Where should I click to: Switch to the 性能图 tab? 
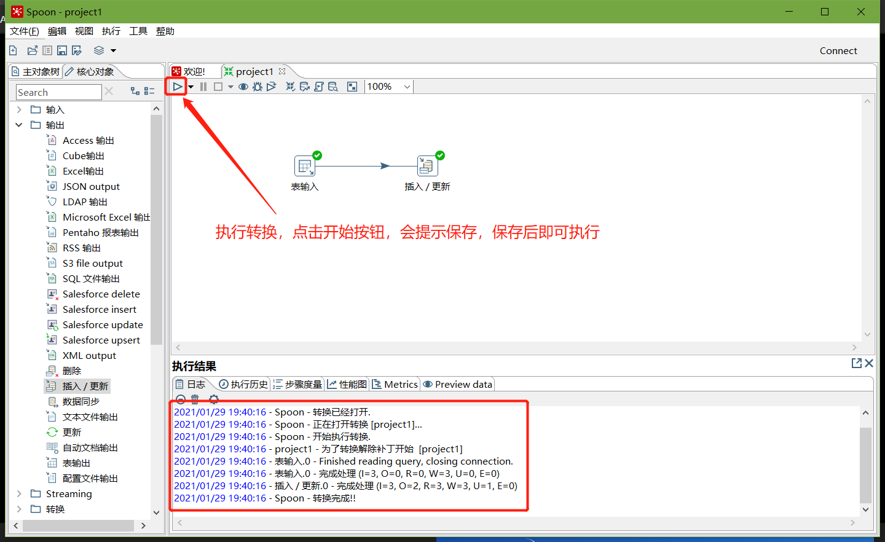pyautogui.click(x=347, y=384)
